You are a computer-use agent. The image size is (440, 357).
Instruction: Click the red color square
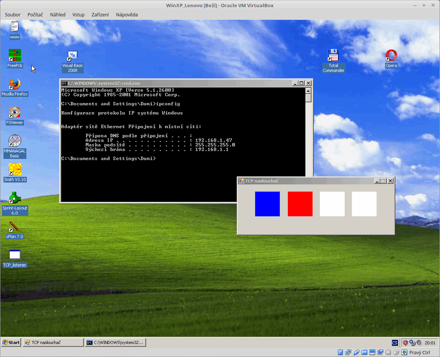(300, 204)
